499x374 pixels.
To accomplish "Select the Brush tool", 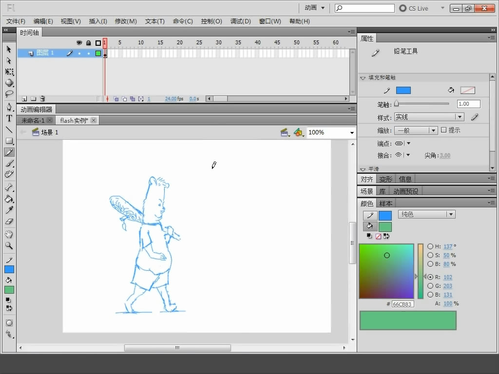I will pos(9,164).
